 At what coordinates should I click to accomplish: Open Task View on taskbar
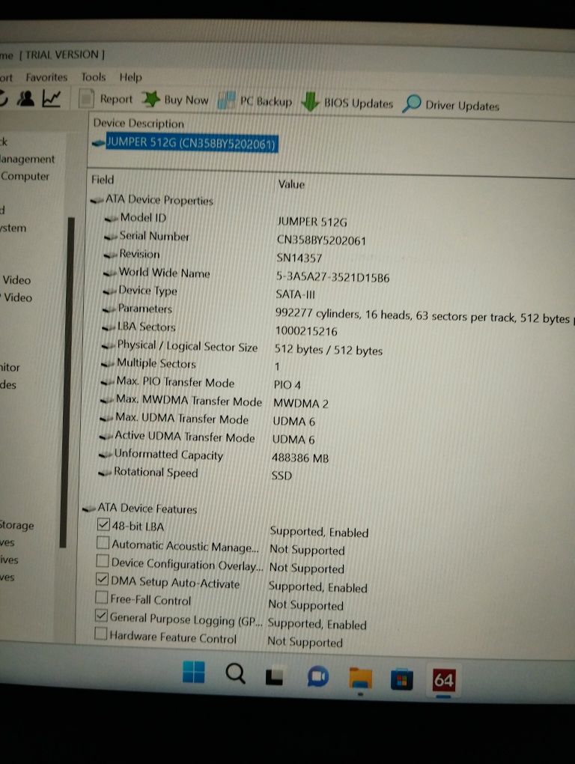pyautogui.click(x=274, y=676)
